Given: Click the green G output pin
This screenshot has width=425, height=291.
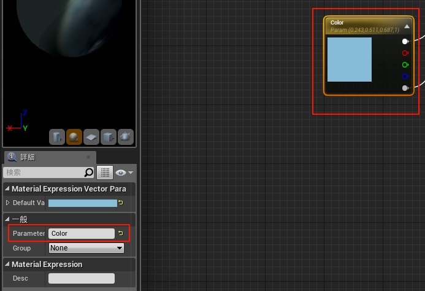Looking at the screenshot, I should [405, 64].
